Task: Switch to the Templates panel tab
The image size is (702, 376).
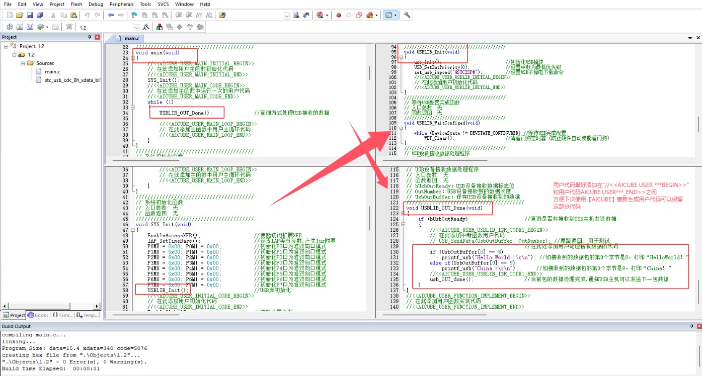Action: click(88, 315)
